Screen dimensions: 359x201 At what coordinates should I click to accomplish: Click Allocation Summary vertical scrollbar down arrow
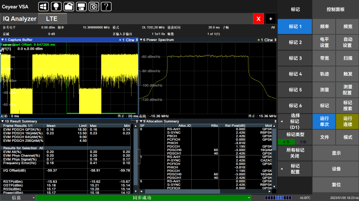[274, 187]
